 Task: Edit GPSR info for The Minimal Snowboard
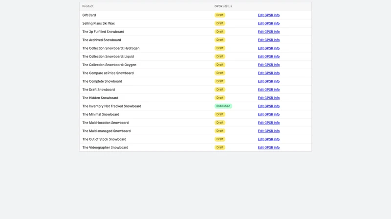coord(268,114)
